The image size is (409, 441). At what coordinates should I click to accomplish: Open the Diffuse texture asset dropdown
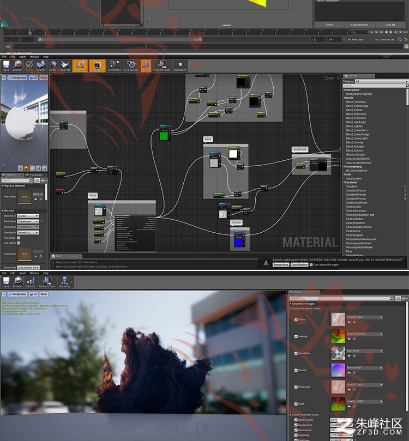pyautogui.click(x=365, y=317)
